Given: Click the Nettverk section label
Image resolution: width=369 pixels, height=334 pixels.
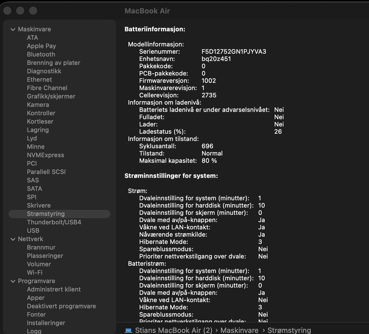Looking at the screenshot, I should [30, 239].
